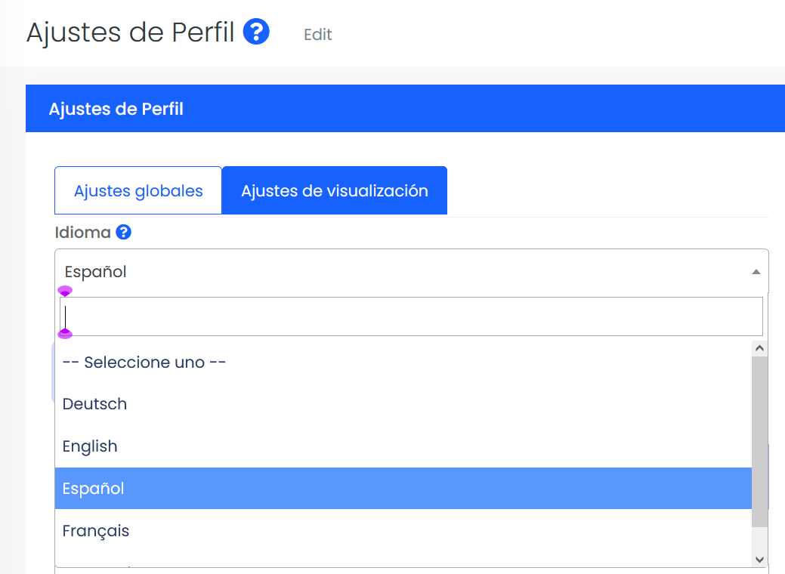
Task: Click scrollbar down arrow in language list
Action: pyautogui.click(x=759, y=560)
